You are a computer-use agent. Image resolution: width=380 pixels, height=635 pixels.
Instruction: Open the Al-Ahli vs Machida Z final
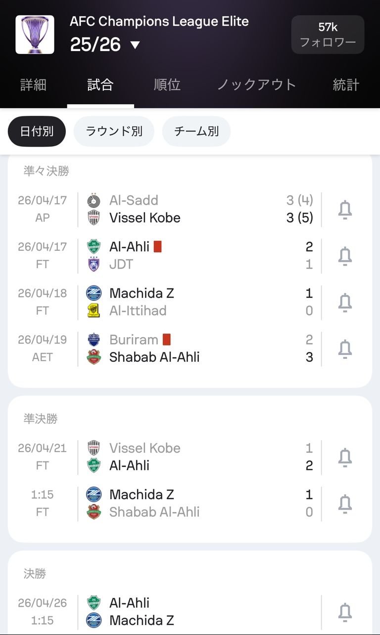198,612
